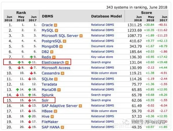Open the DB2 link
The image size is (173, 131).
click(x=45, y=52)
